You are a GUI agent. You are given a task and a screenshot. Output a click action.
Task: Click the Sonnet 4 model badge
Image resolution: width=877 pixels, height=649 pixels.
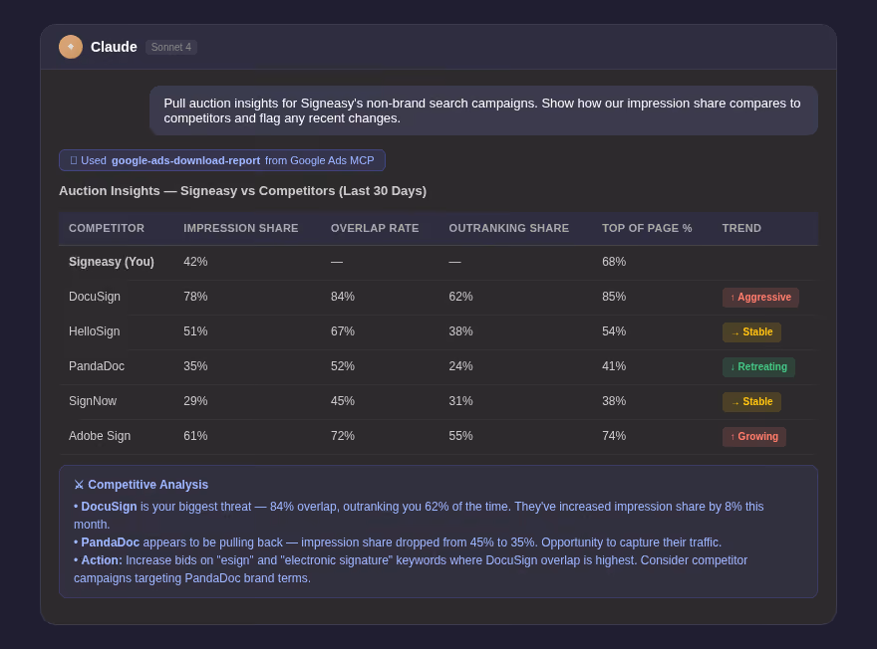171,47
